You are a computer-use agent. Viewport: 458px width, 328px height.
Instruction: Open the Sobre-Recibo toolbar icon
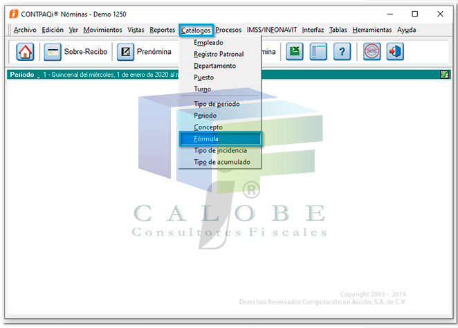pos(53,52)
